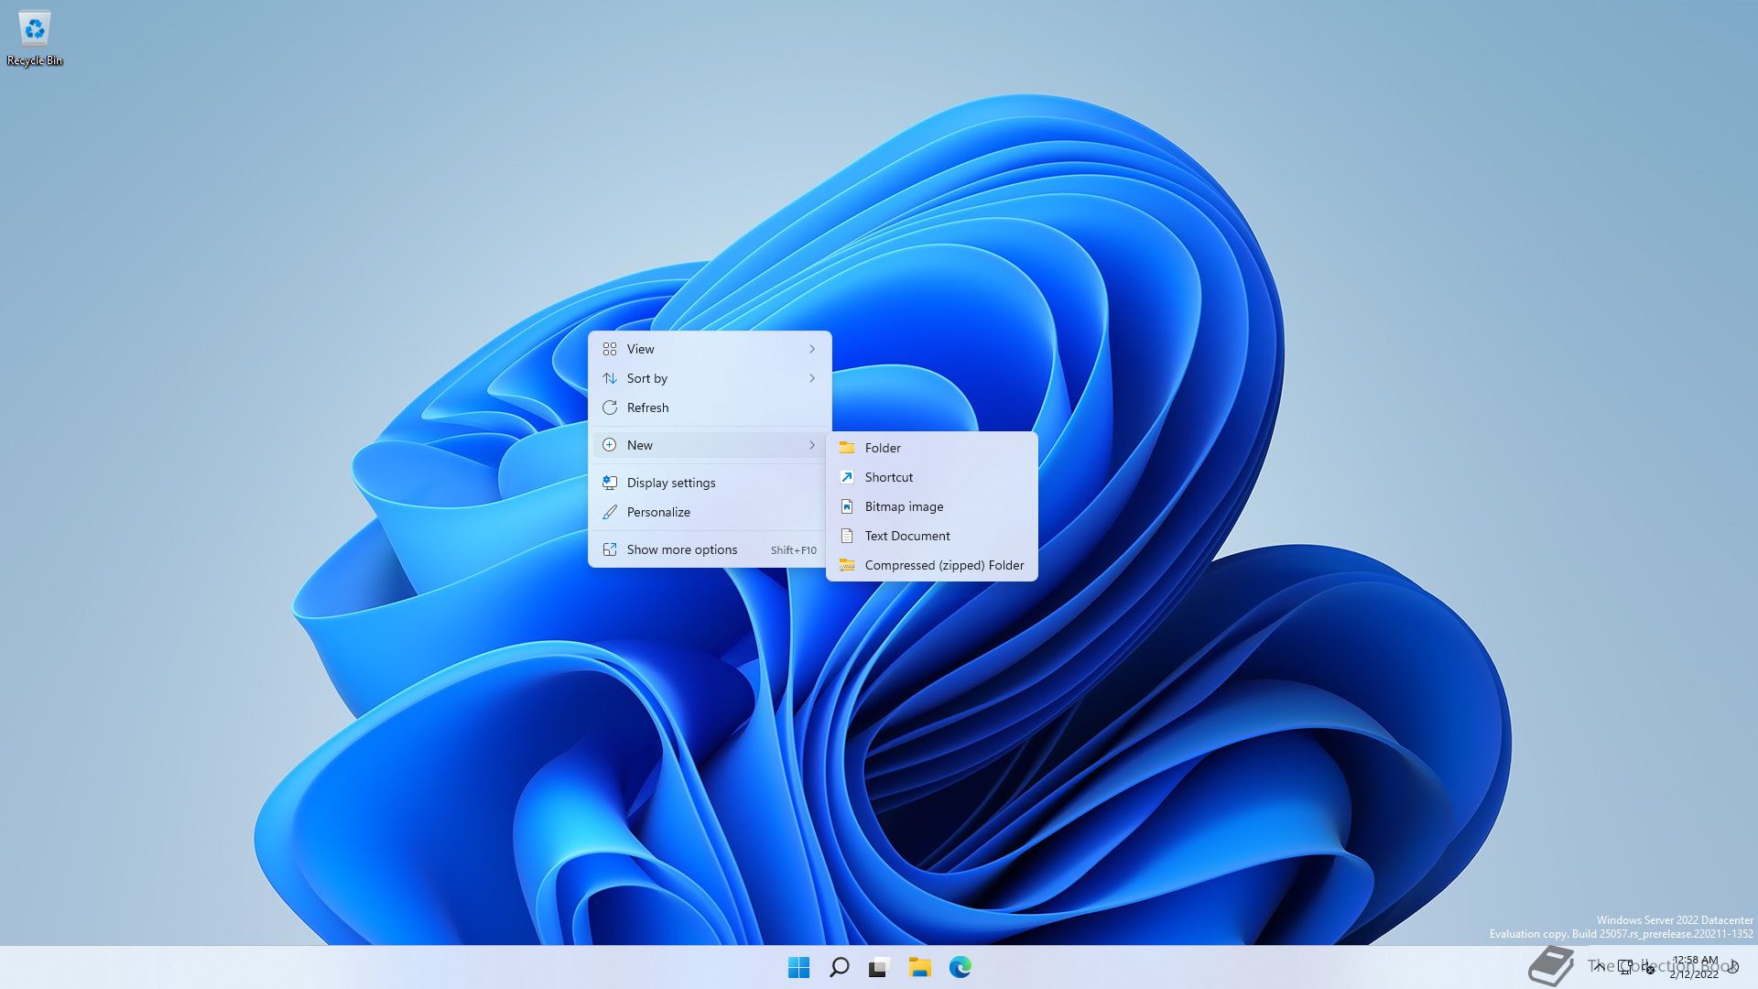The height and width of the screenshot is (989, 1758).
Task: Click the notification icon beside the clock
Action: (x=1733, y=967)
